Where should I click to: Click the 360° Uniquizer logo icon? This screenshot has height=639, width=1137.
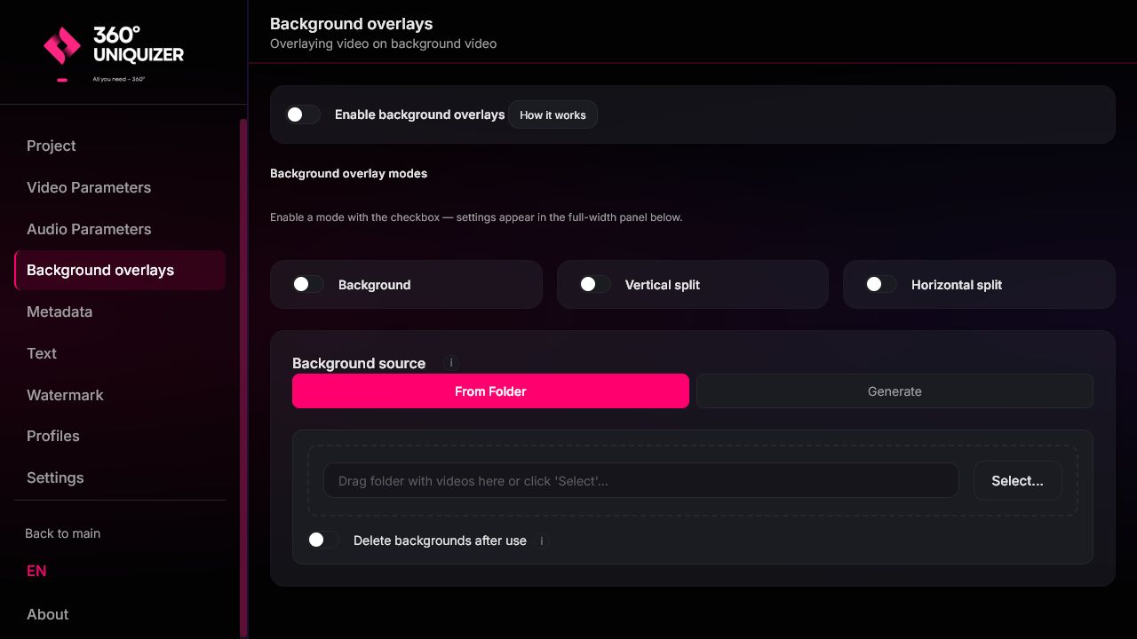62,46
